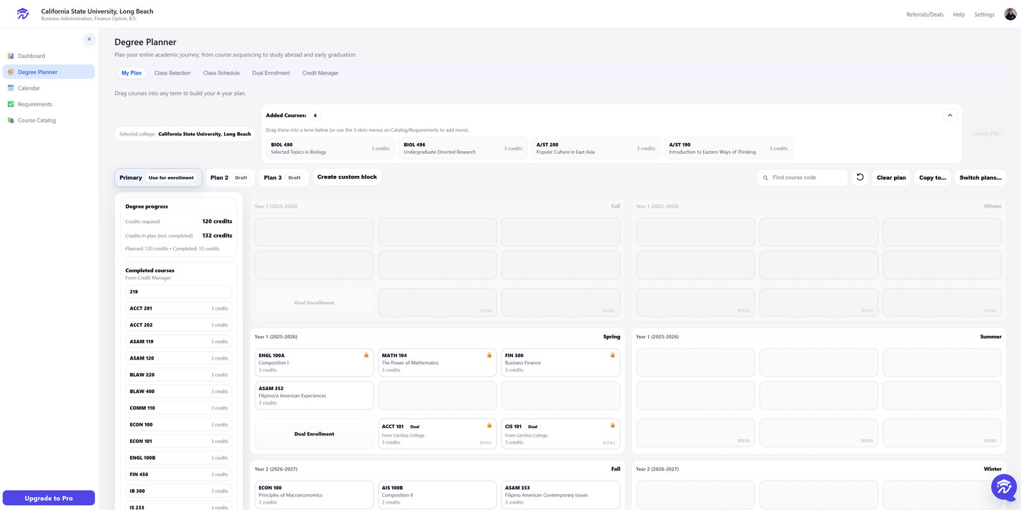Click the search magnifier icon in Find course code
The image size is (1021, 510).
[766, 178]
